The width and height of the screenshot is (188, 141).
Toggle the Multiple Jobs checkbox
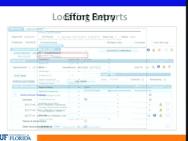pyautogui.click(x=105, y=42)
